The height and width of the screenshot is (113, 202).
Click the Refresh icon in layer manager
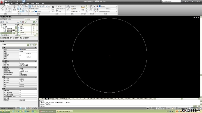(34, 22)
